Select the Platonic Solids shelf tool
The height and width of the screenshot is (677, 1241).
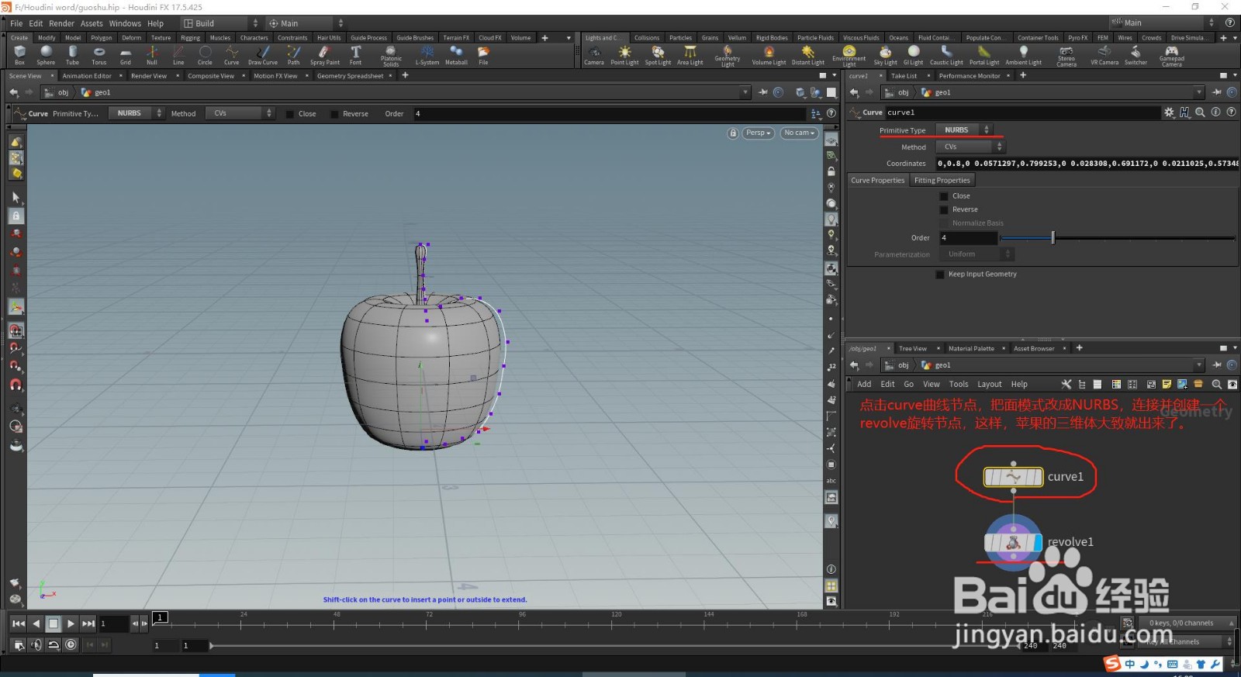click(x=391, y=55)
